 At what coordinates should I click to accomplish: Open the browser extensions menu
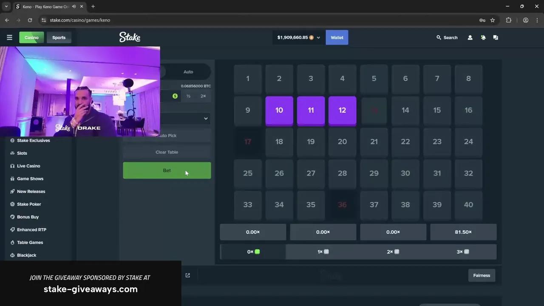click(509, 20)
